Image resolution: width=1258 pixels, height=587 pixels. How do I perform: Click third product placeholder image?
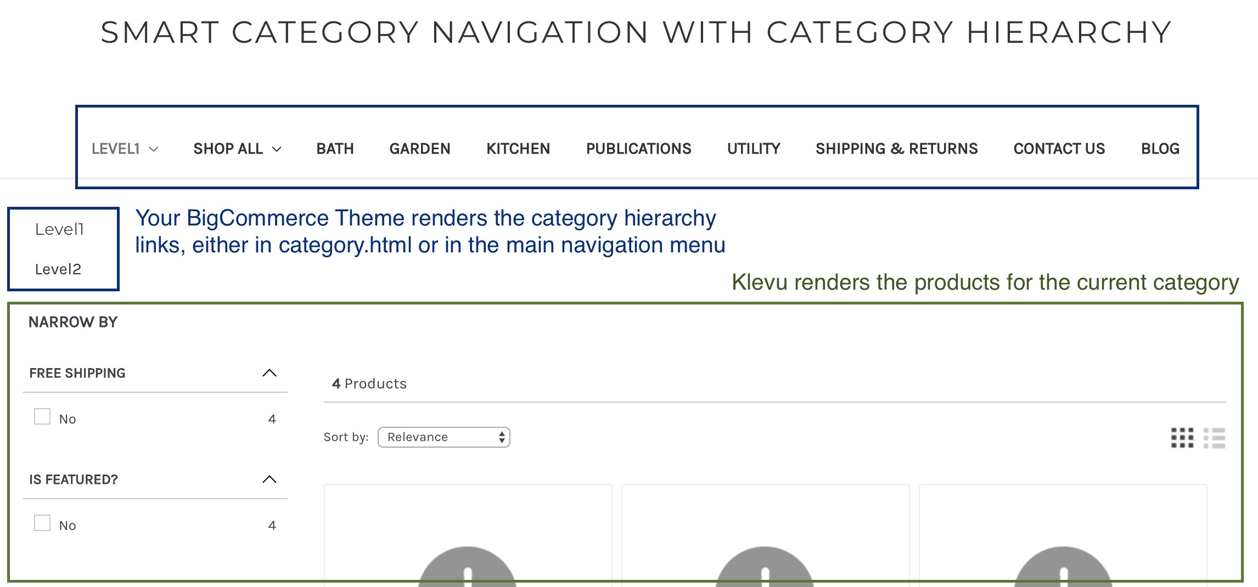point(1063,565)
